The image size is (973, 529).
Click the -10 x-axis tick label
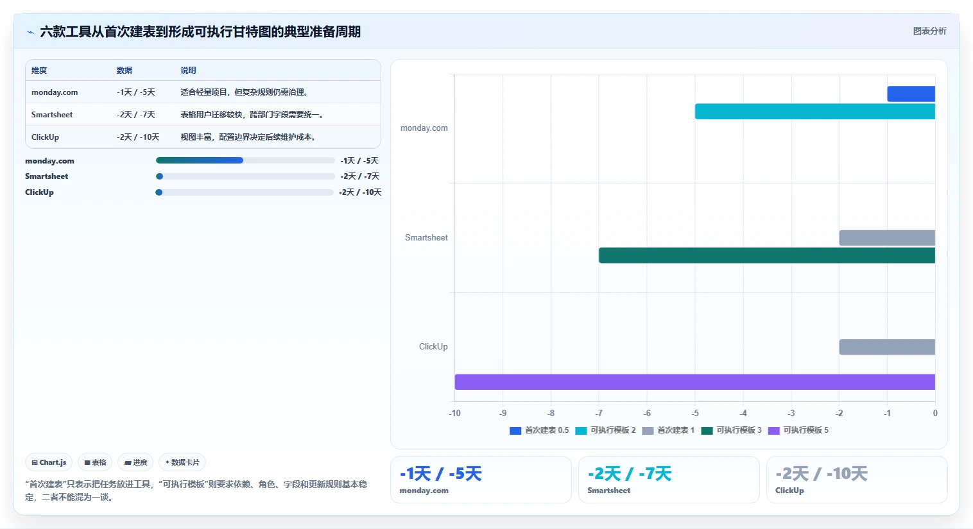[x=454, y=414]
